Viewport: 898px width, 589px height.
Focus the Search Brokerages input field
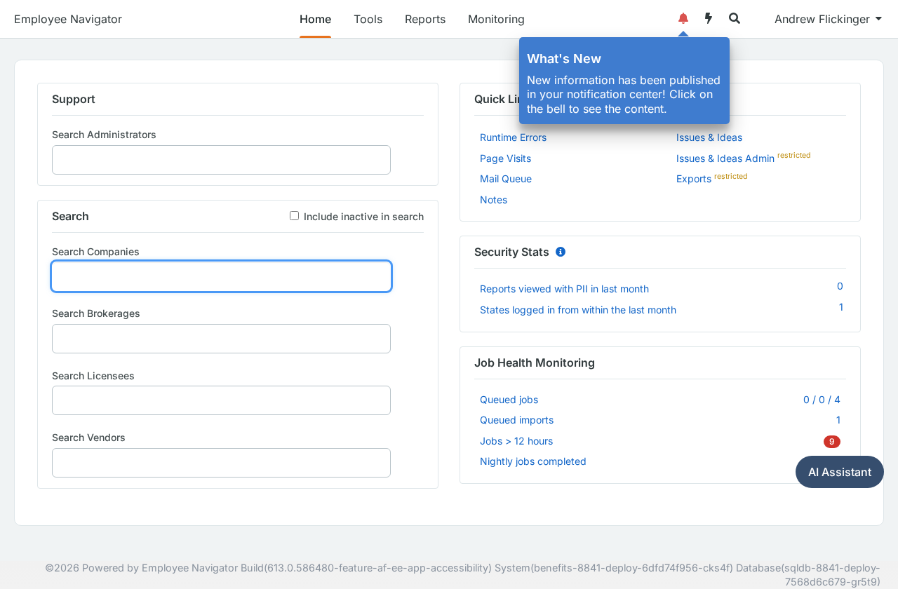tap(221, 339)
